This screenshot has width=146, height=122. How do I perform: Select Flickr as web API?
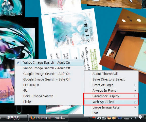pos(49,102)
